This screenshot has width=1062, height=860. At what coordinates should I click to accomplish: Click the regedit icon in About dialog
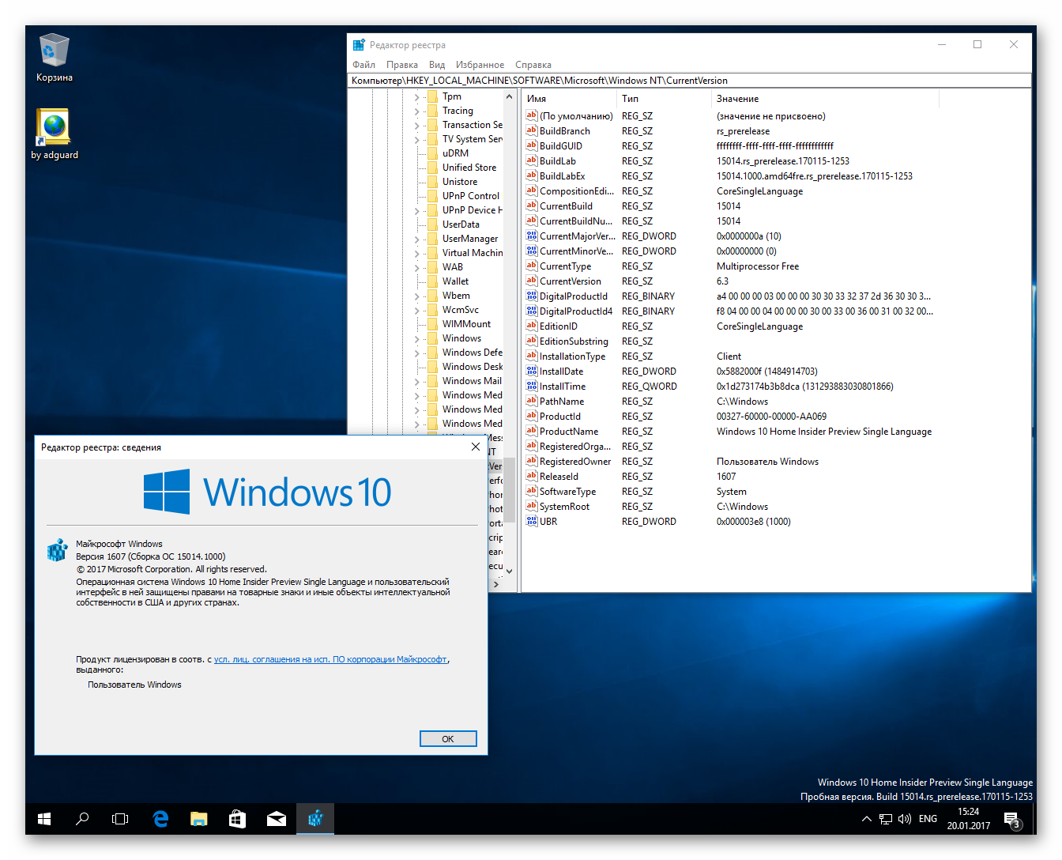click(57, 549)
